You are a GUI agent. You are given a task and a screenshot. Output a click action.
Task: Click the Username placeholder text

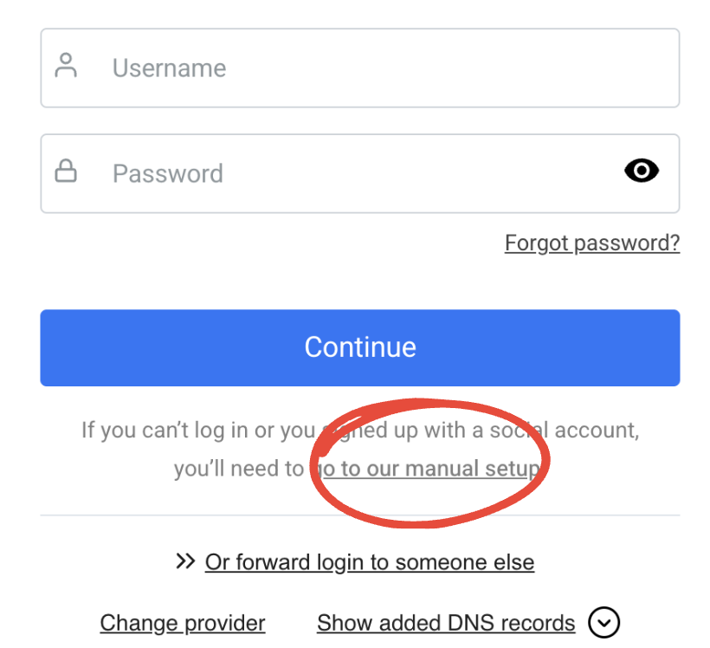click(x=169, y=68)
